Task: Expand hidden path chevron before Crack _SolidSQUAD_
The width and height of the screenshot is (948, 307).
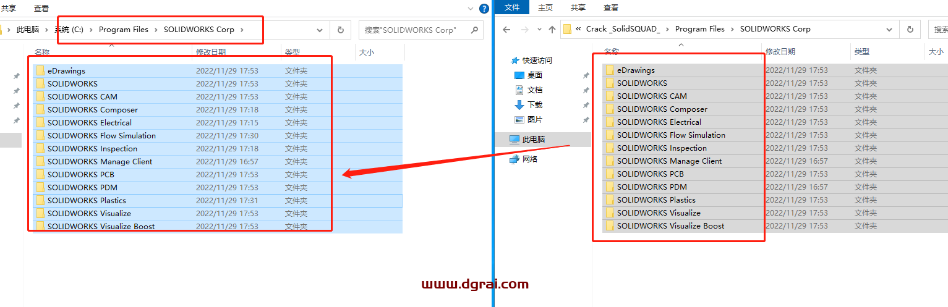Action: (x=579, y=29)
